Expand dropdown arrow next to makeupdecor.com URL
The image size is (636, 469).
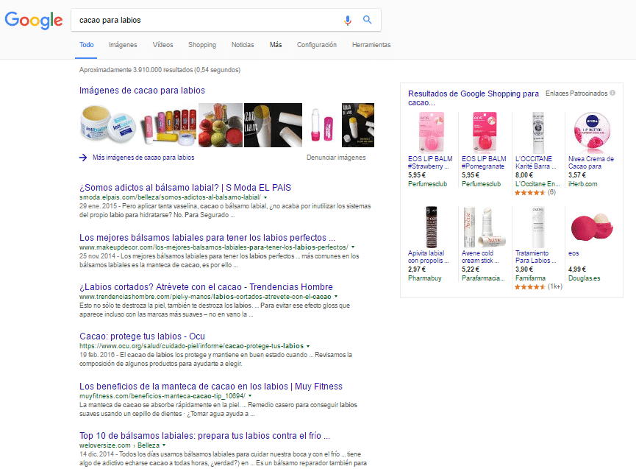(353, 247)
